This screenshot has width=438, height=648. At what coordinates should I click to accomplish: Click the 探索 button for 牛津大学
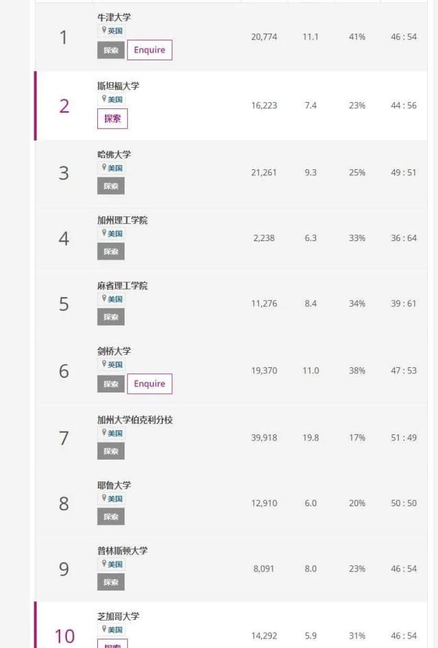click(x=110, y=50)
